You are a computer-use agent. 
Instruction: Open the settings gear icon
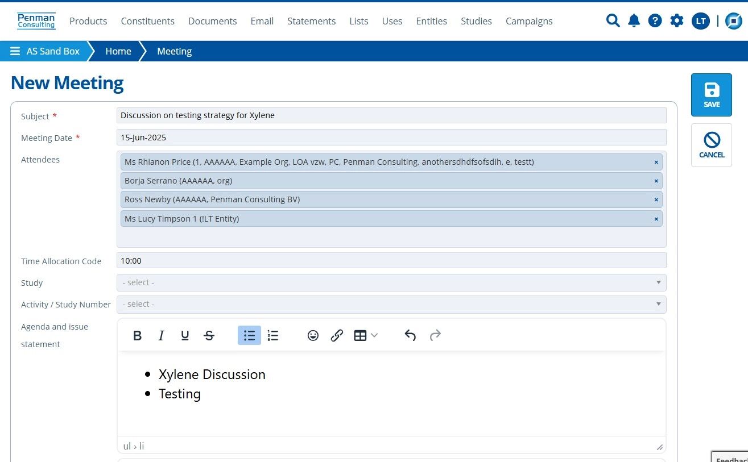point(677,21)
